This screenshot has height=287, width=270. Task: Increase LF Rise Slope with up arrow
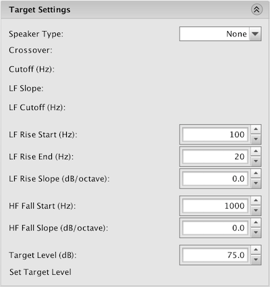coord(256,174)
